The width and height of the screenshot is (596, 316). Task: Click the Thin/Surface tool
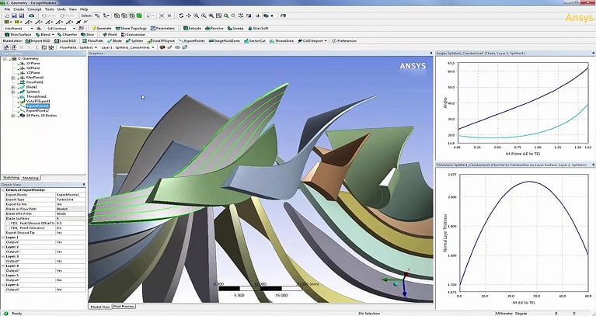pos(18,35)
